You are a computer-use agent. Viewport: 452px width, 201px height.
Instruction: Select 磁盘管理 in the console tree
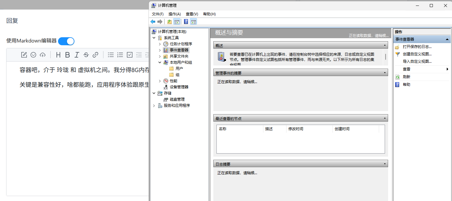tap(177, 99)
